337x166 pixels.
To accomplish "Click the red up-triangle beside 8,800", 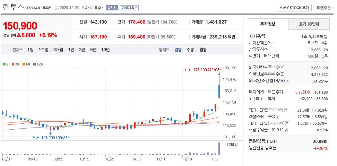I will (18, 35).
